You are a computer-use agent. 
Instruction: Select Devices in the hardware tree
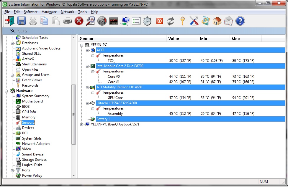point(28,128)
